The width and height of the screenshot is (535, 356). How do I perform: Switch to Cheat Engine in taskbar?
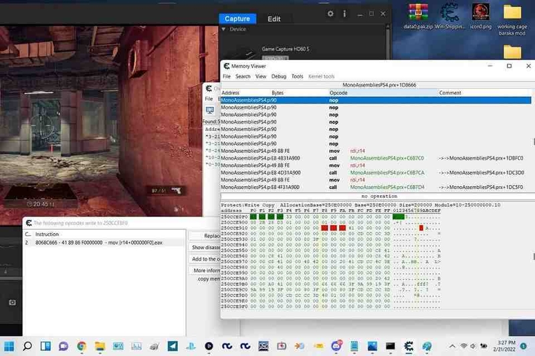pyautogui.click(x=409, y=347)
